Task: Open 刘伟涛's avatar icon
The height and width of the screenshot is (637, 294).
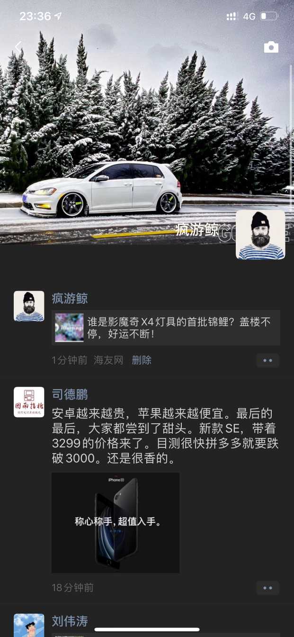Action: point(29,626)
